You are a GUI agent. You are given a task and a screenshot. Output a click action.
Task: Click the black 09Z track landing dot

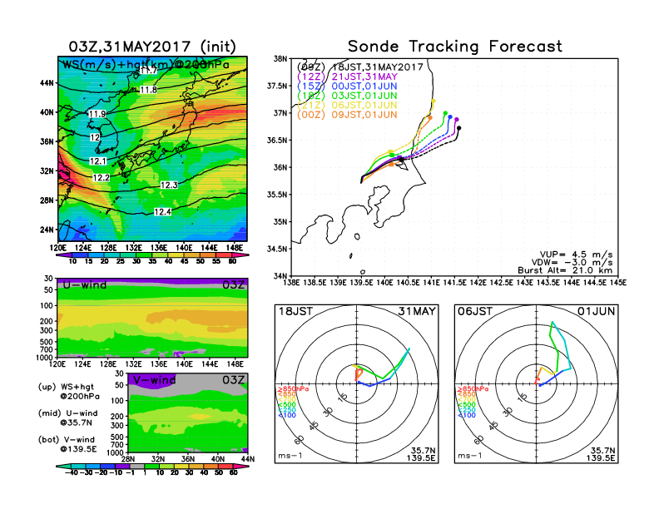tap(459, 128)
